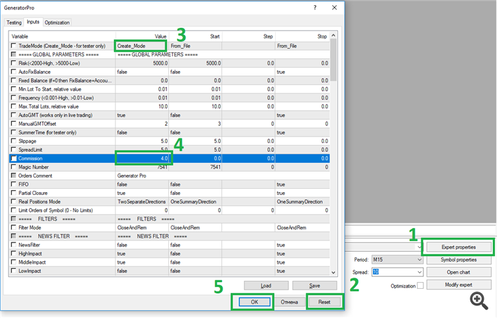The image size is (497, 318).
Task: Select the Slippage row
Action: coord(169,141)
